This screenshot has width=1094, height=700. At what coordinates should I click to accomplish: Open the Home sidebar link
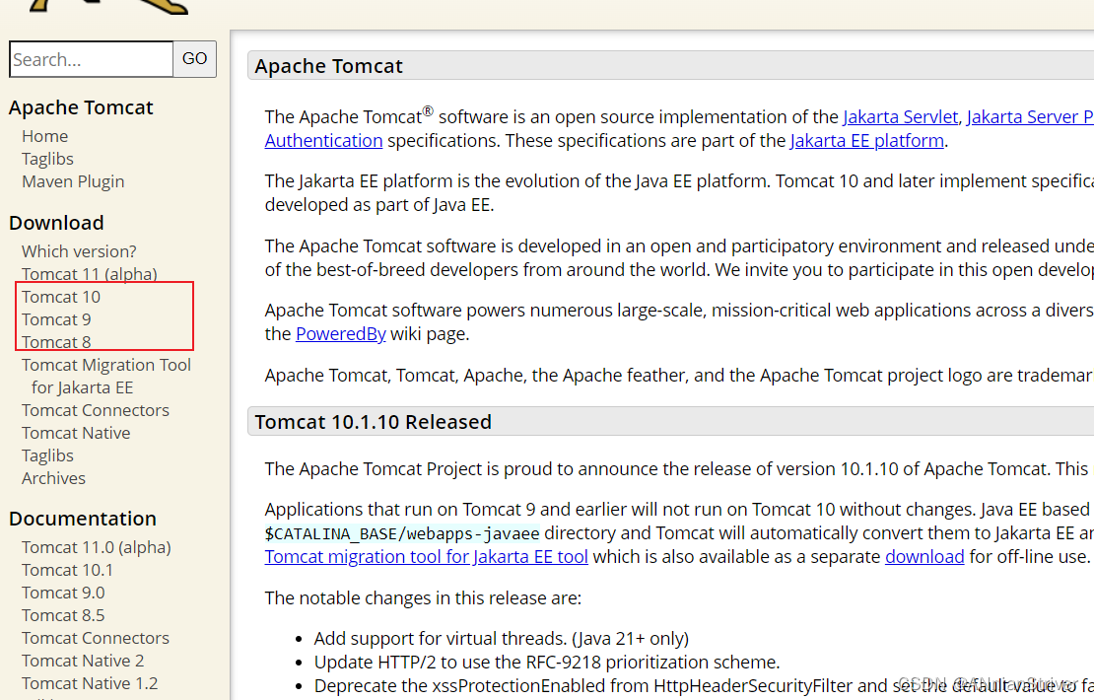click(44, 136)
